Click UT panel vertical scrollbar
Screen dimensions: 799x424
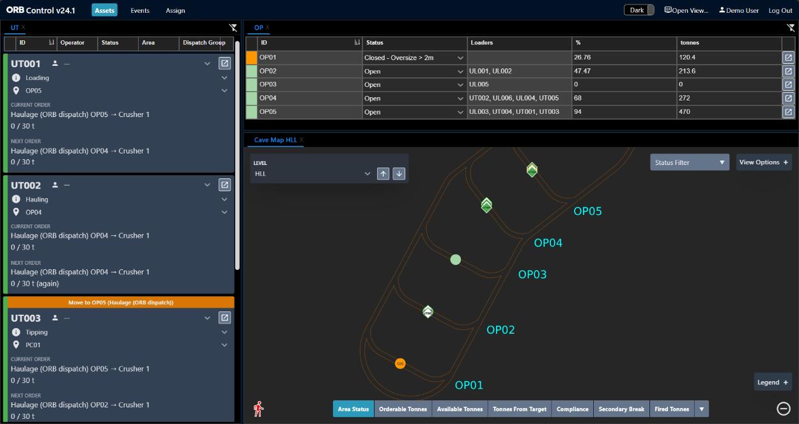coord(238,155)
